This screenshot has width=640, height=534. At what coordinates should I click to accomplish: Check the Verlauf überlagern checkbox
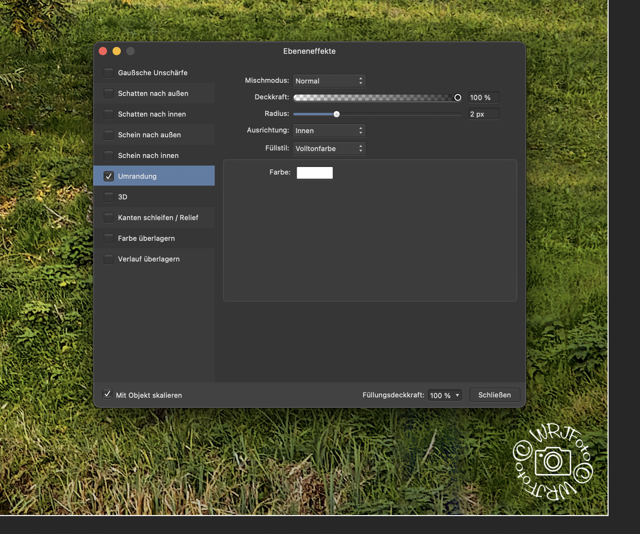click(109, 259)
